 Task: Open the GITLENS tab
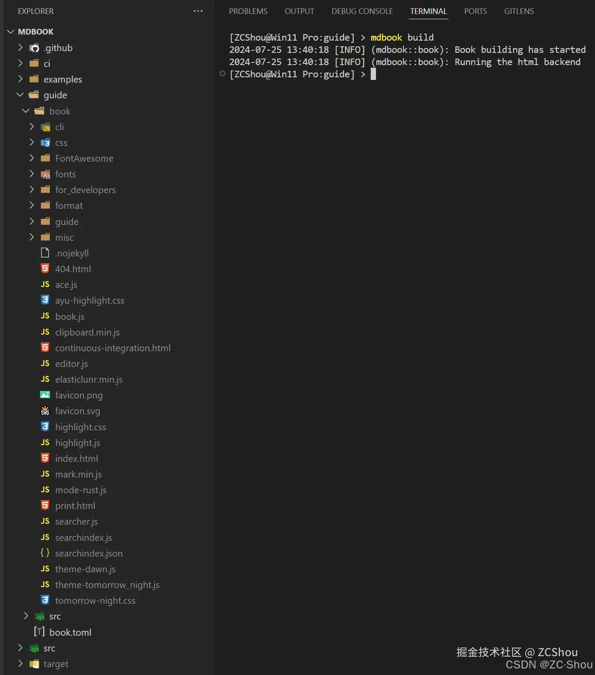click(519, 11)
